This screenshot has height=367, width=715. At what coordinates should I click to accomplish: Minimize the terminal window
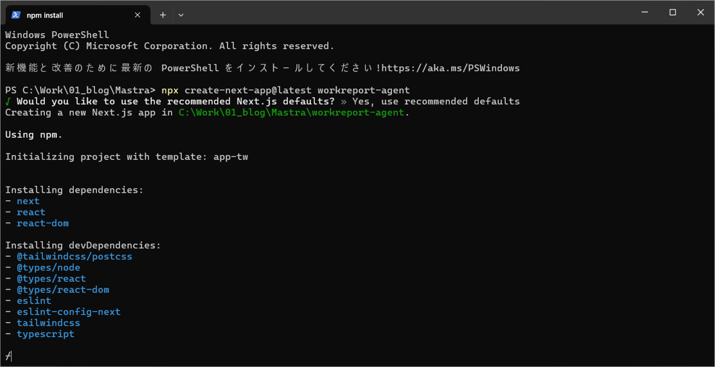[x=645, y=12]
